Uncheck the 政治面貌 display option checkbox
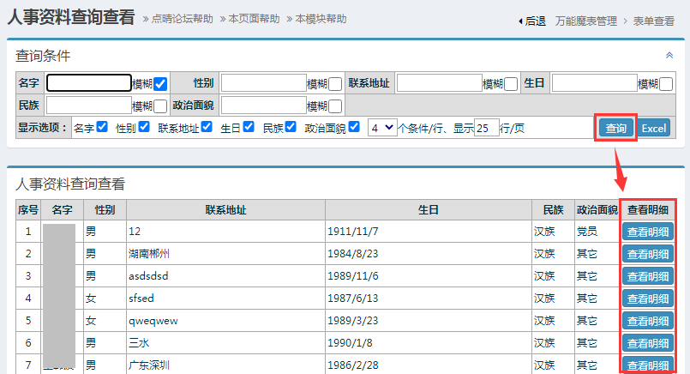Screen dimensions: 690x374 tap(354, 127)
